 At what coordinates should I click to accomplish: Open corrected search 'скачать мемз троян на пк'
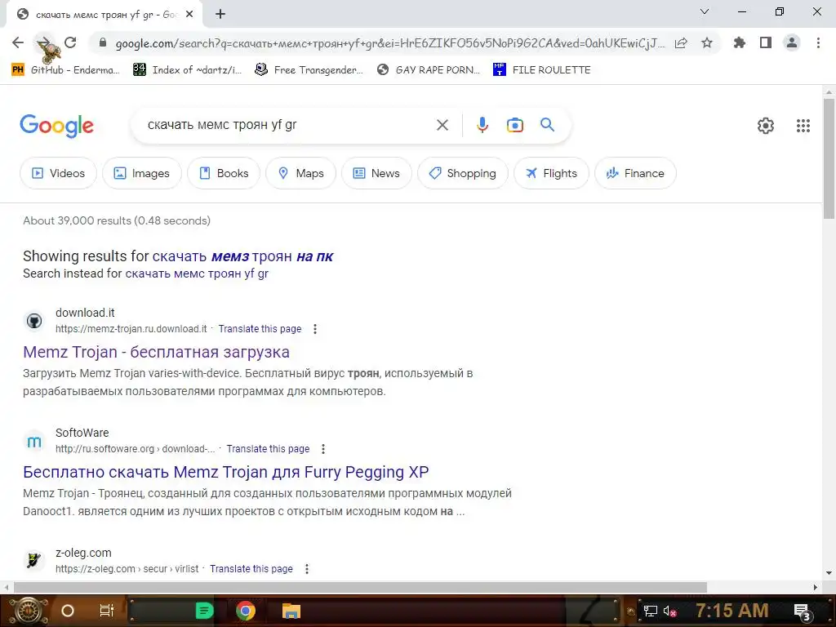tap(242, 256)
